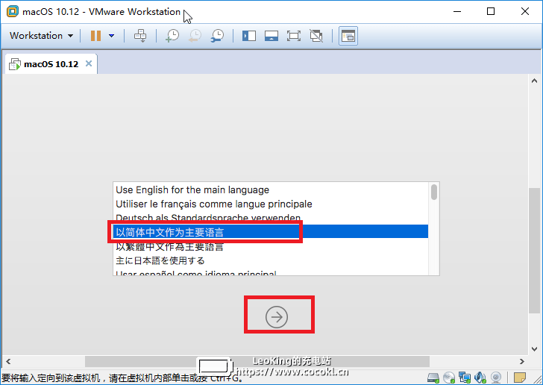This screenshot has width=543, height=385.
Task: Select 以简体中文作为主要语言 option
Action: pos(271,232)
